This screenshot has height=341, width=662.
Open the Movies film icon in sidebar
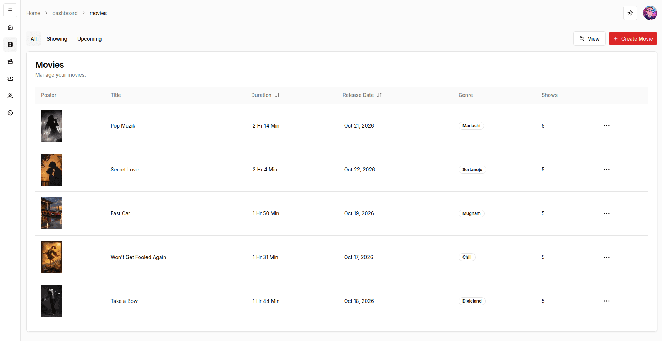coord(10,45)
